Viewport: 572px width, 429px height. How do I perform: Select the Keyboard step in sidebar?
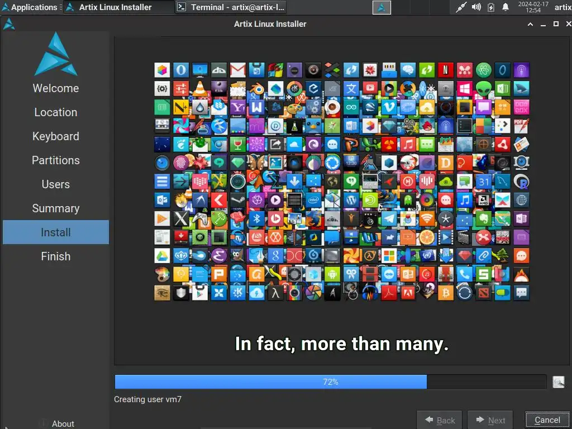coord(56,136)
